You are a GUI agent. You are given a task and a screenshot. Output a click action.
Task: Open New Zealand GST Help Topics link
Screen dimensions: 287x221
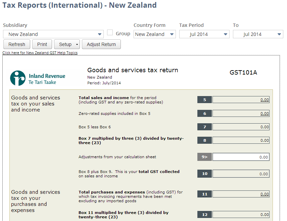point(40,52)
